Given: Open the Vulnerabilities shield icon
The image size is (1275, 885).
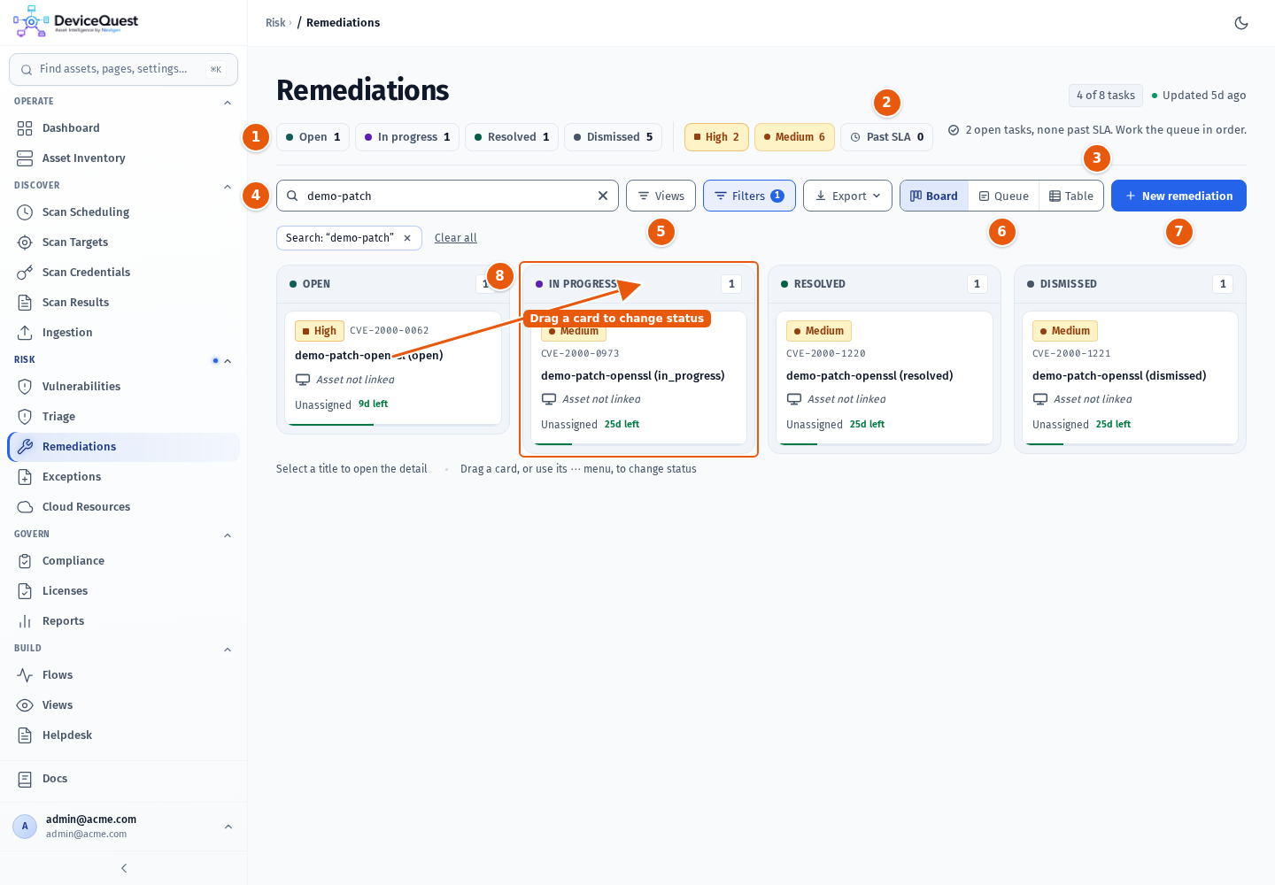Looking at the screenshot, I should (25, 387).
